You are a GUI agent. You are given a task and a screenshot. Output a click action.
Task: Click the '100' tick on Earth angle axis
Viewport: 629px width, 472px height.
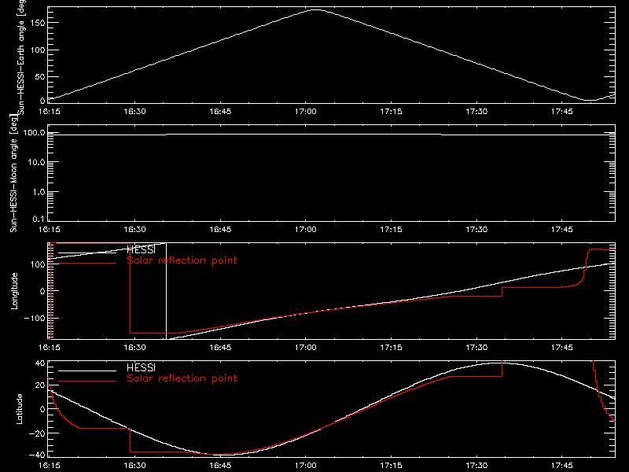tap(37, 50)
